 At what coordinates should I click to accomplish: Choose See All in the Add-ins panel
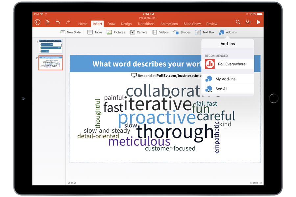[221, 89]
